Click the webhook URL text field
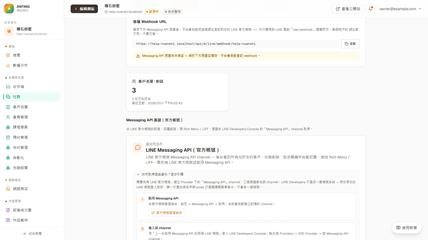 pos(236,44)
